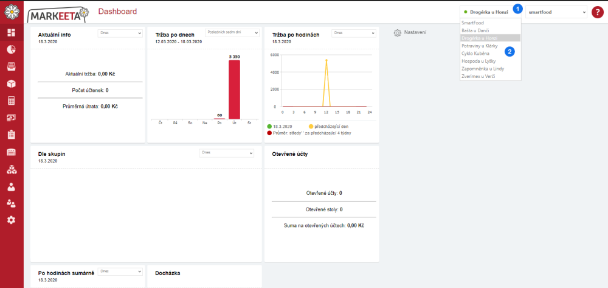This screenshot has height=288, width=608.
Task: Select Zverimex u Verči store
Action: point(490,77)
